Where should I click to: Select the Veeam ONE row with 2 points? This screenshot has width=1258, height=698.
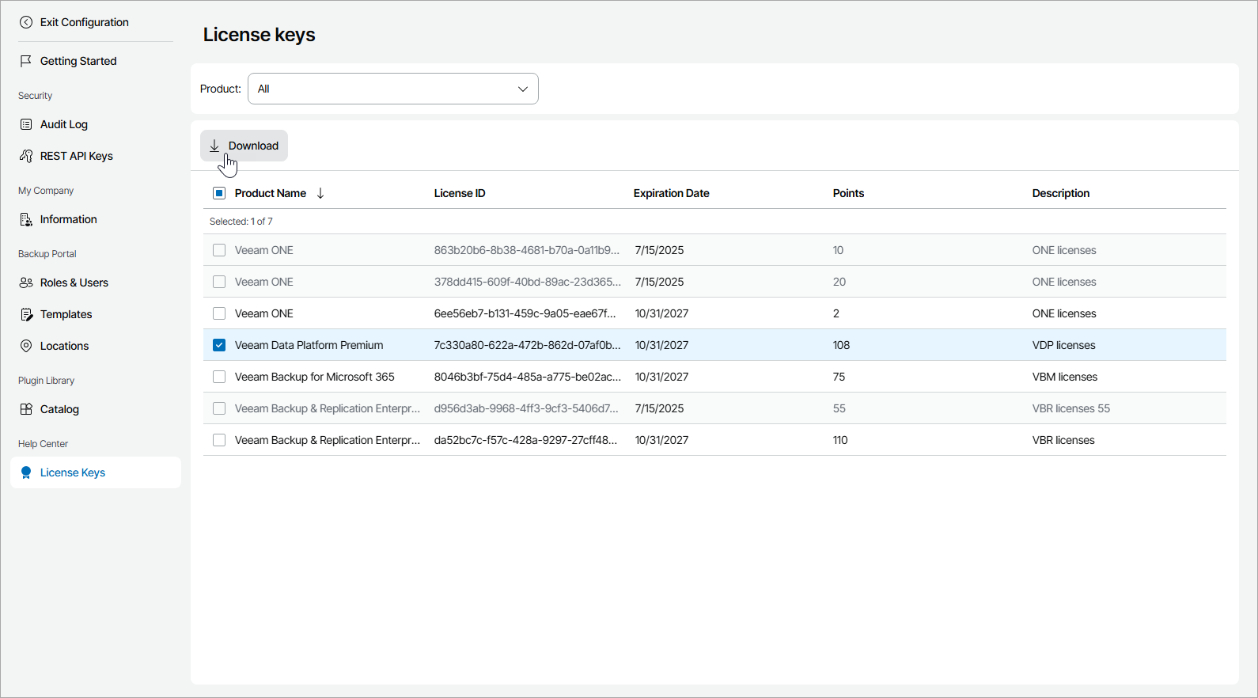[x=219, y=313]
